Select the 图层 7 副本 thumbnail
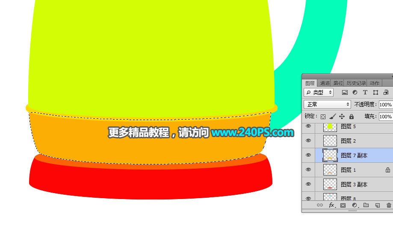The image size is (393, 252). click(x=330, y=155)
